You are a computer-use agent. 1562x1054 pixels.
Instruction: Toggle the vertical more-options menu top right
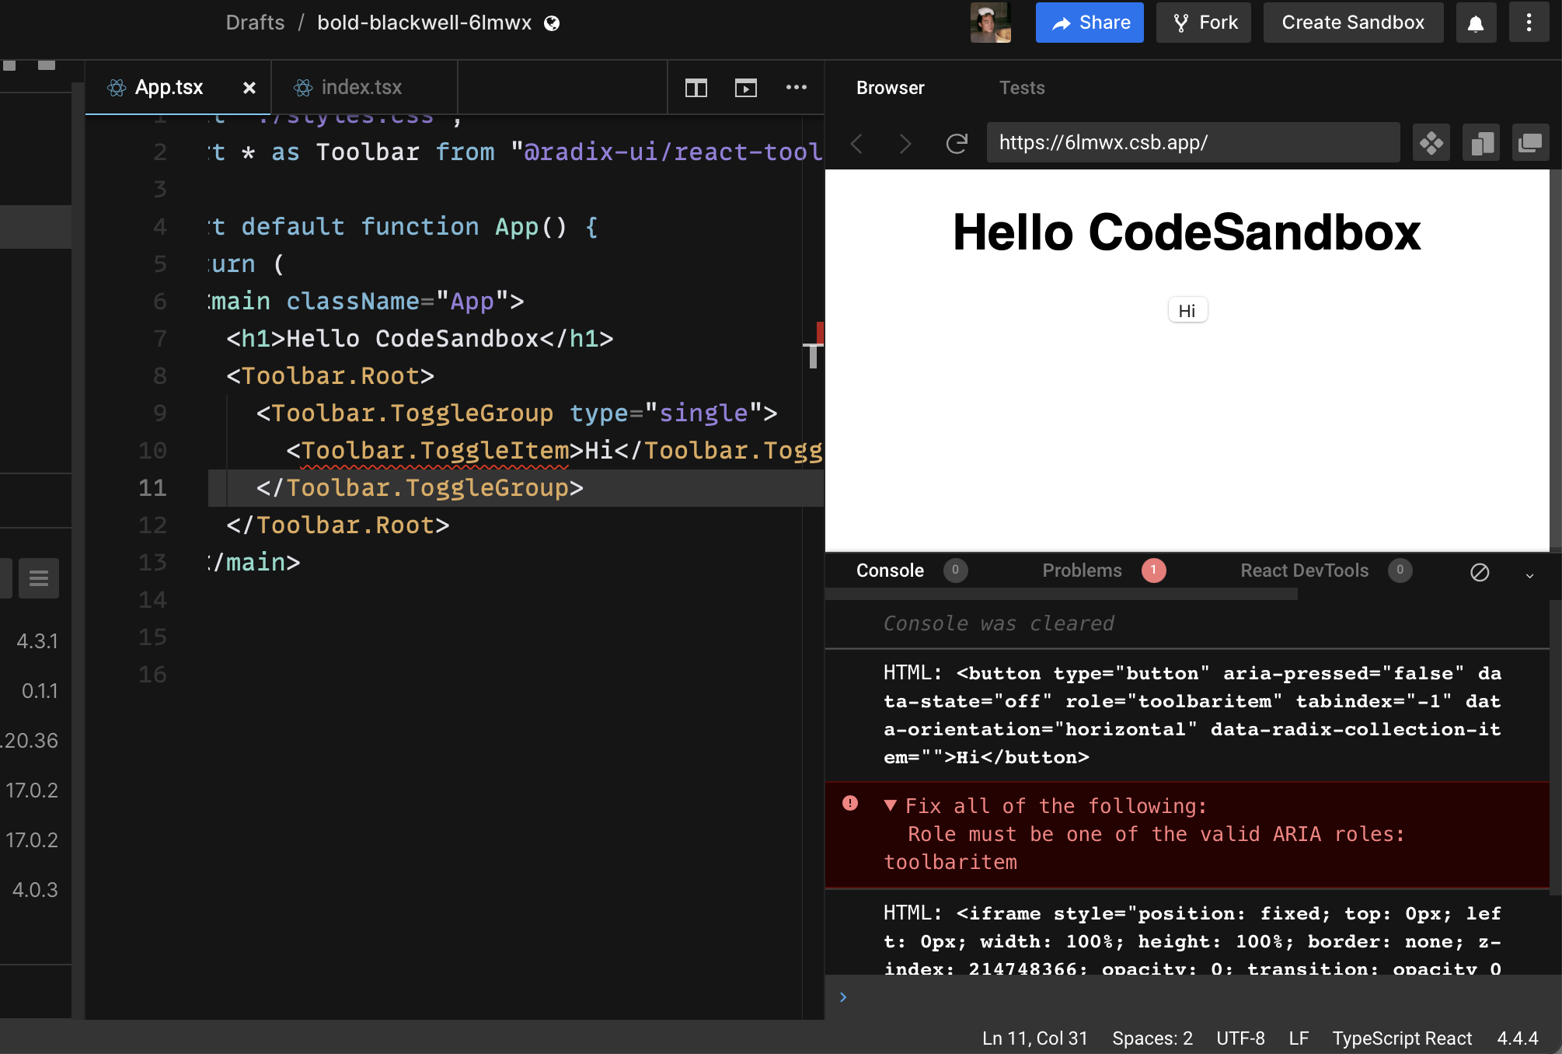pyautogui.click(x=1529, y=23)
